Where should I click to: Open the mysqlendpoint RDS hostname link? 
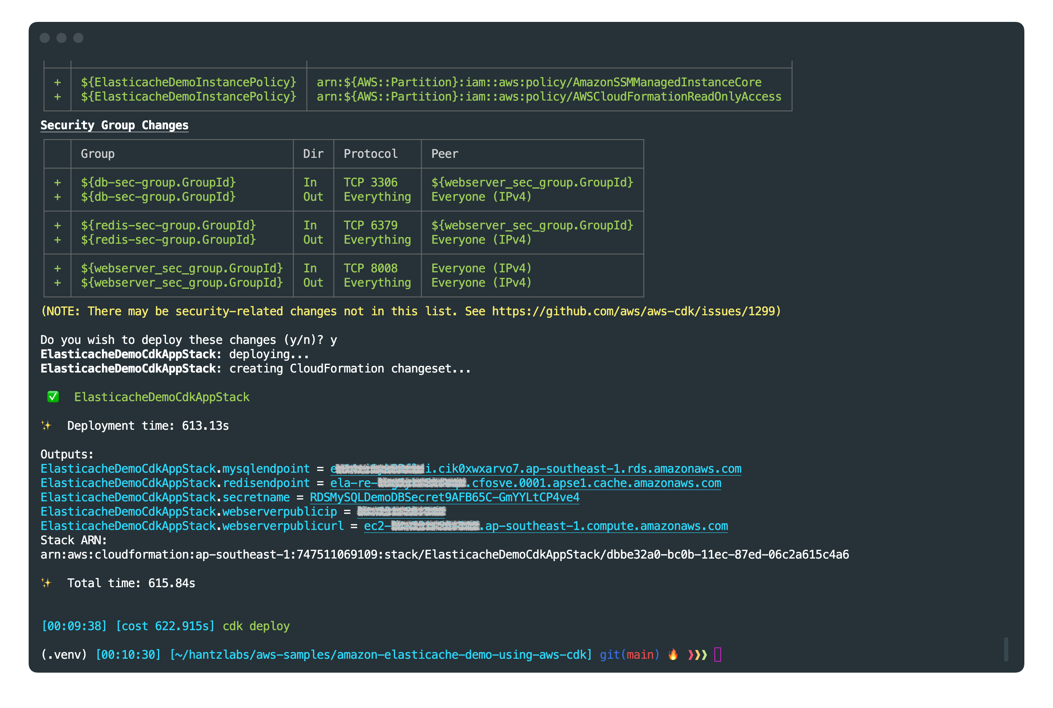[x=536, y=468]
